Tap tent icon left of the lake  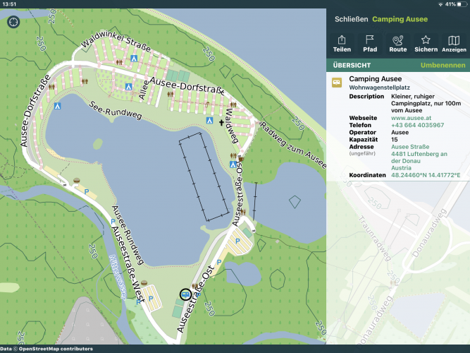(x=58, y=106)
